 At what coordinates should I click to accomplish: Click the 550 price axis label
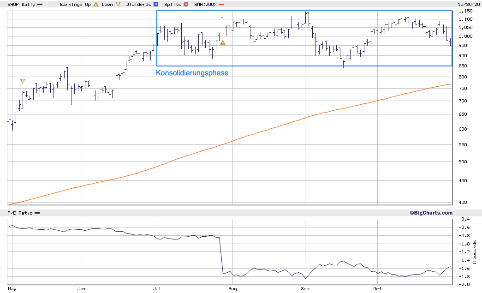coord(463,144)
